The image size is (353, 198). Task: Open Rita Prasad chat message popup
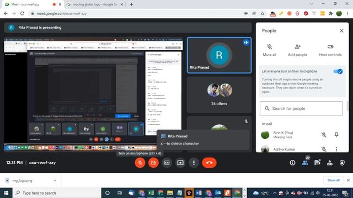coord(203,140)
